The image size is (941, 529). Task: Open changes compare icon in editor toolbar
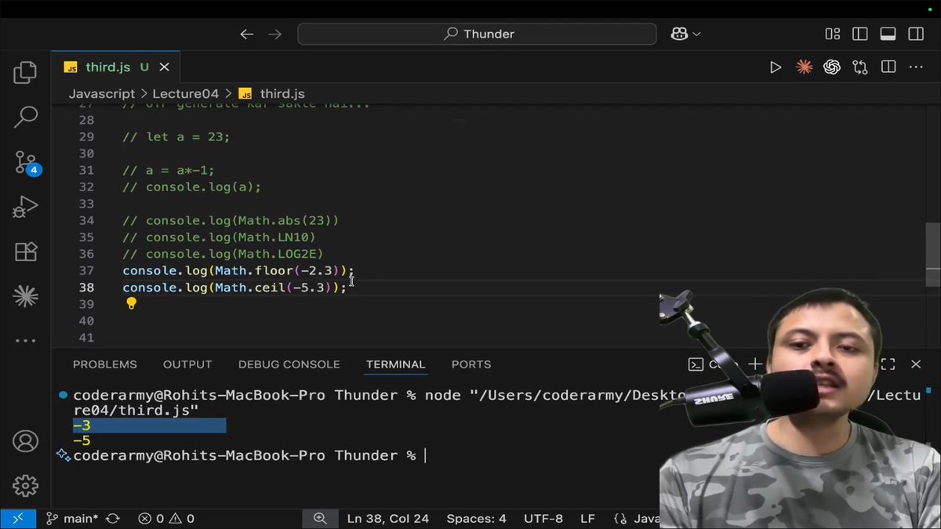point(860,67)
